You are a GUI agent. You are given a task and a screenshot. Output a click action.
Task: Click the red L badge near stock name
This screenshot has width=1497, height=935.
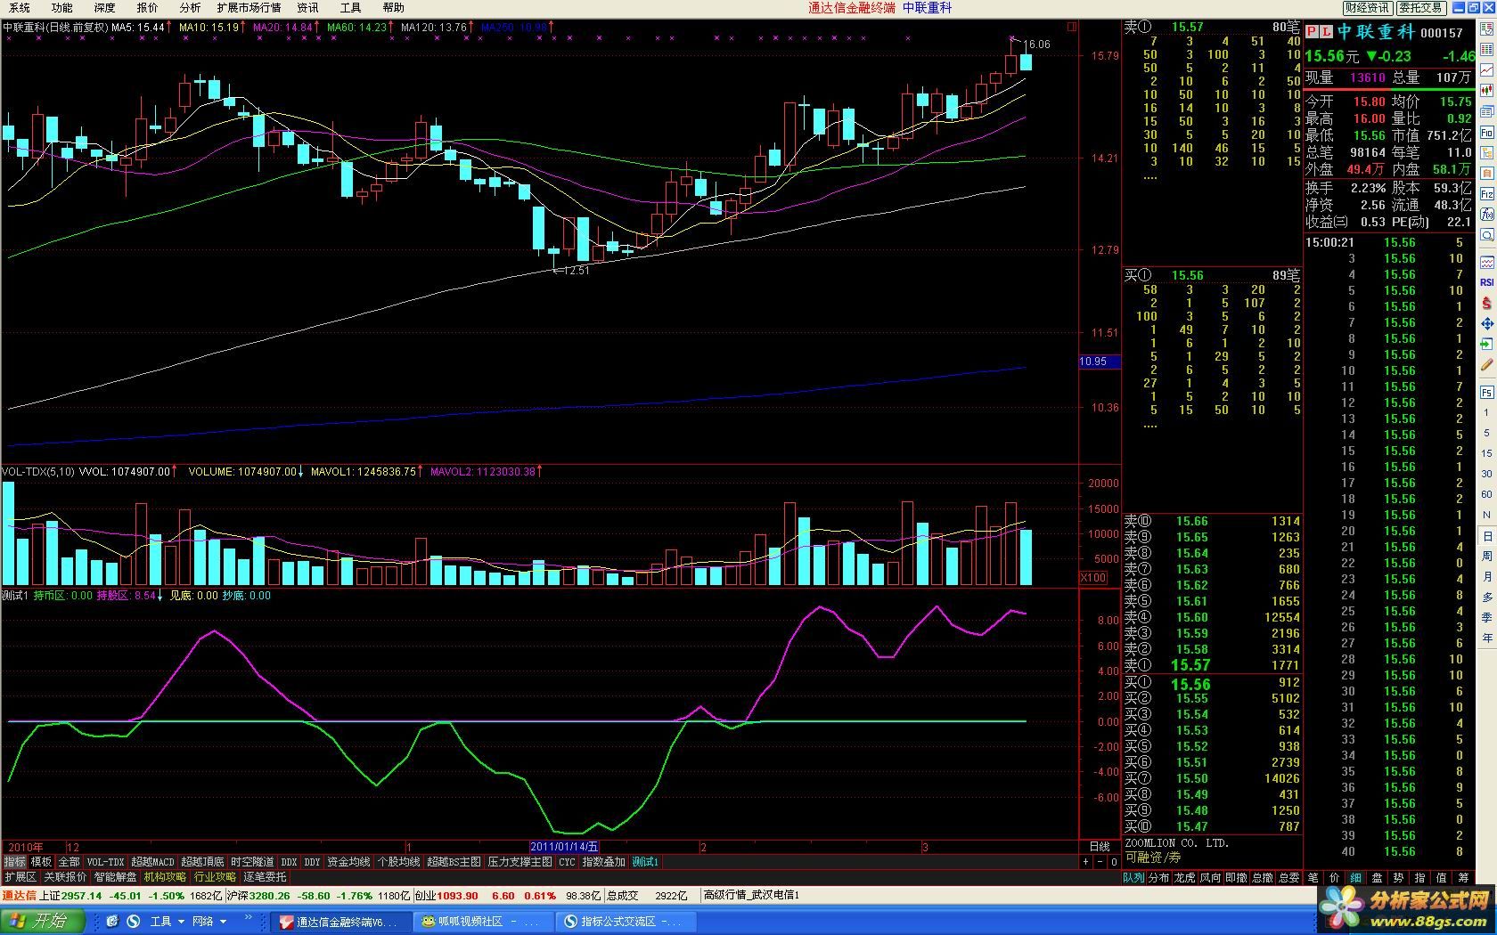tap(1326, 32)
